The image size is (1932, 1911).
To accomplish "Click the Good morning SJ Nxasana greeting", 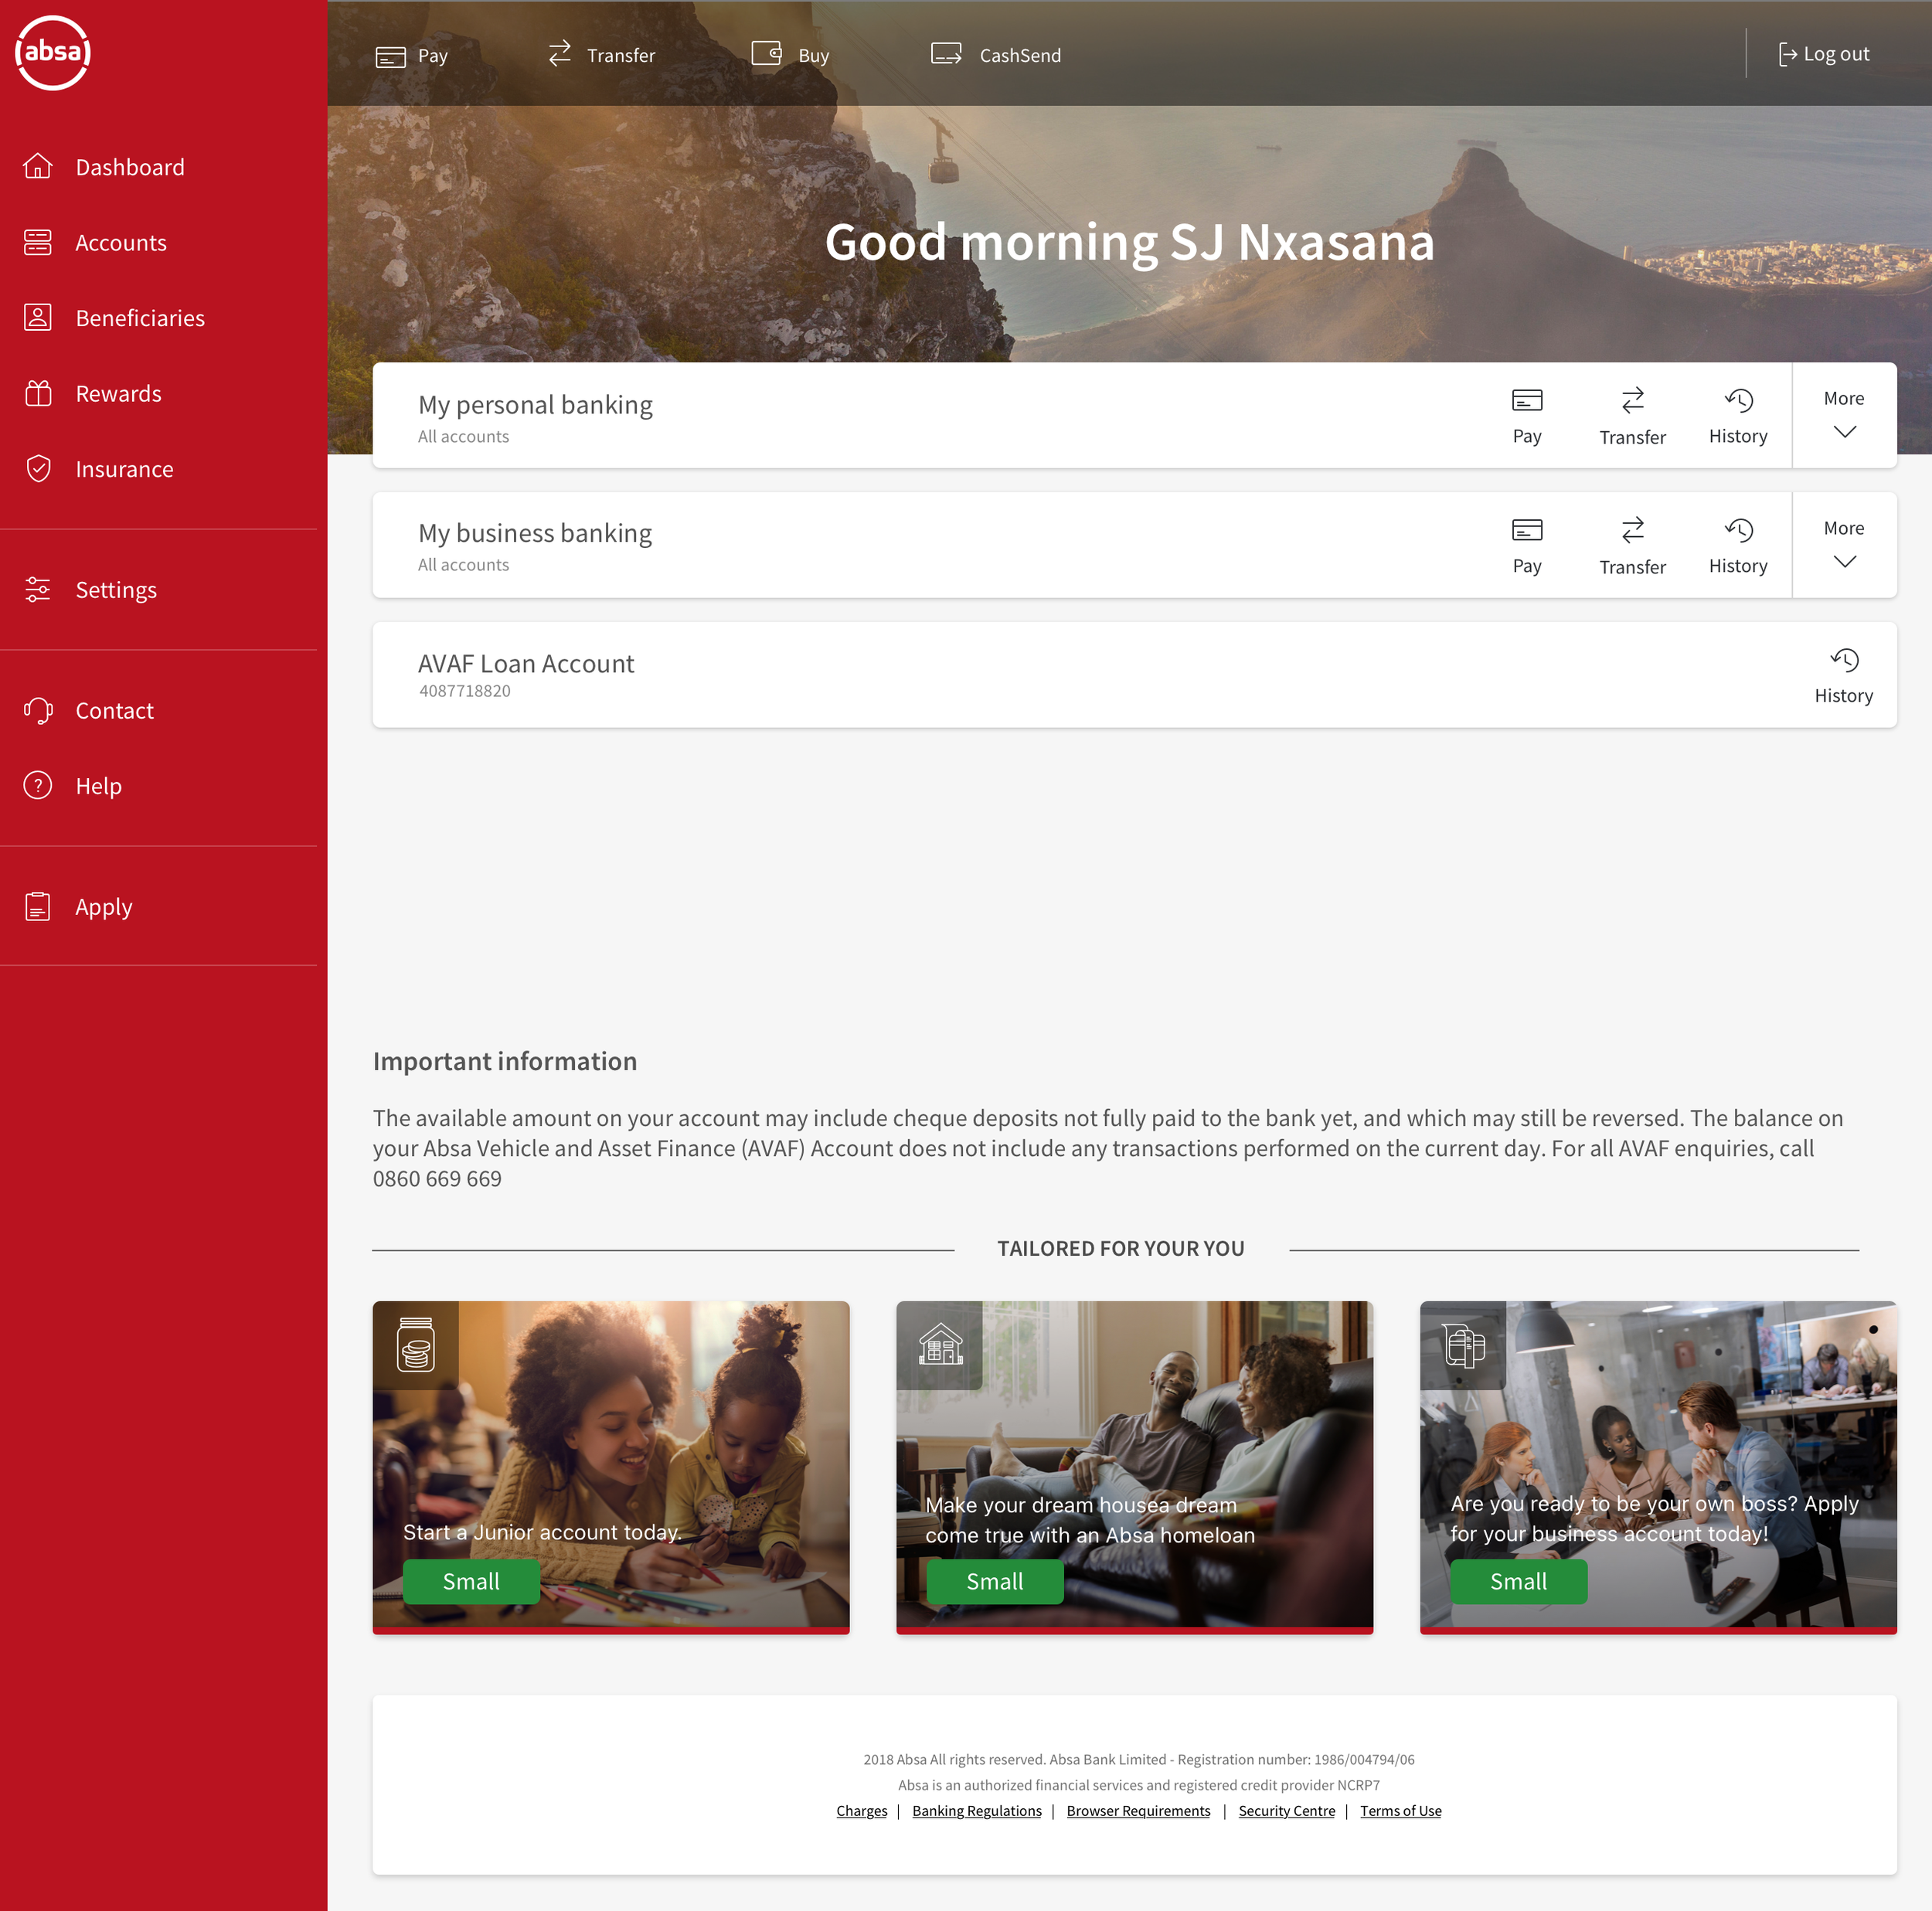I will (x=1129, y=242).
